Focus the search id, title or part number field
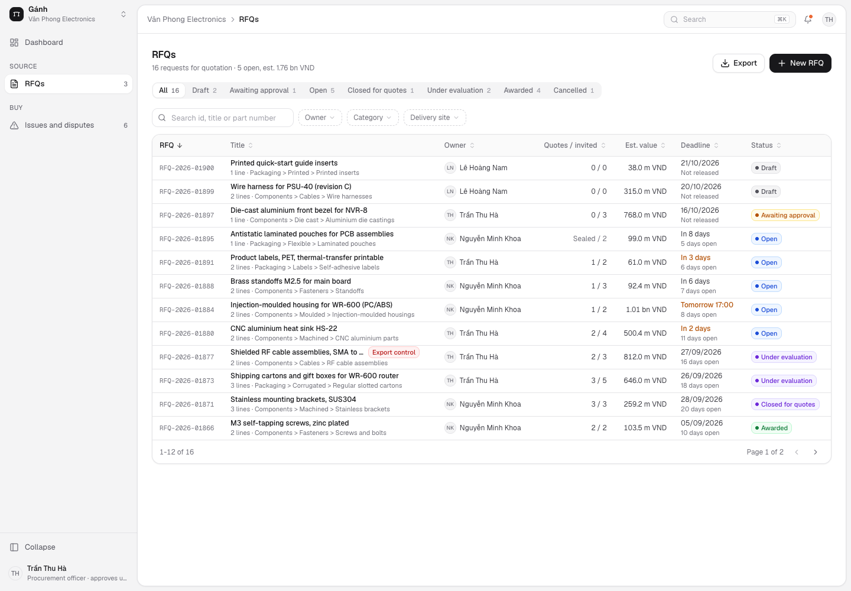 point(223,118)
